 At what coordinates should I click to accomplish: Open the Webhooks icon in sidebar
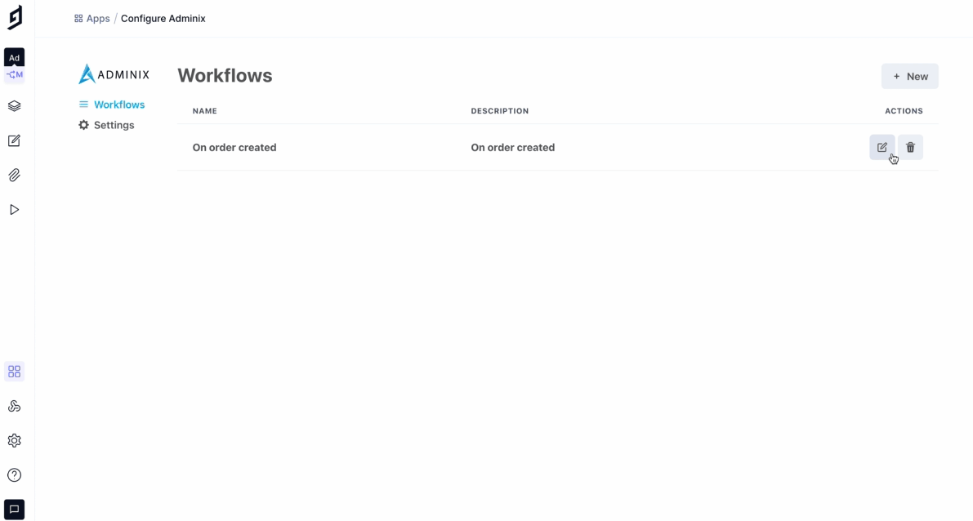coord(14,406)
